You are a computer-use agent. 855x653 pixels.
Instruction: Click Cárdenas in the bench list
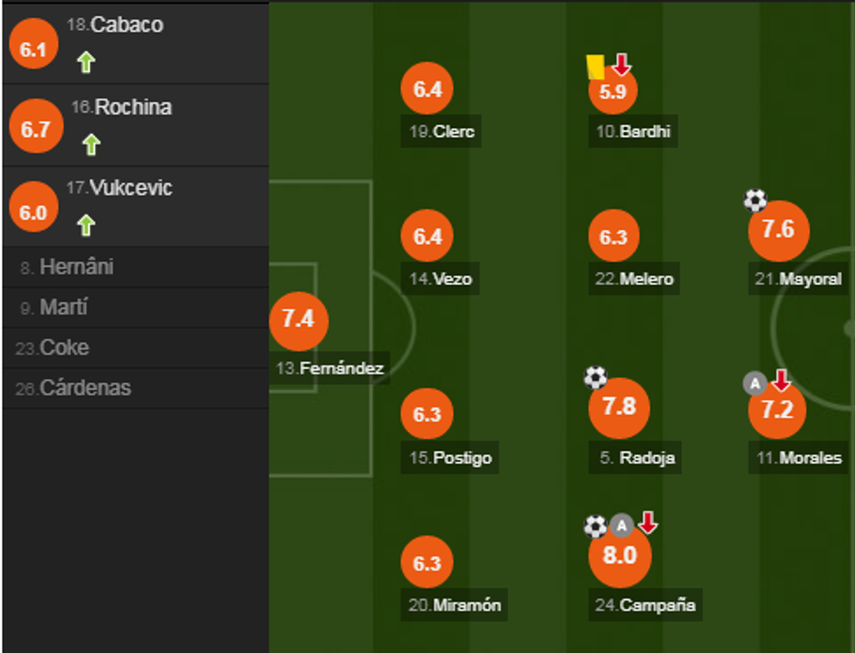click(x=85, y=388)
